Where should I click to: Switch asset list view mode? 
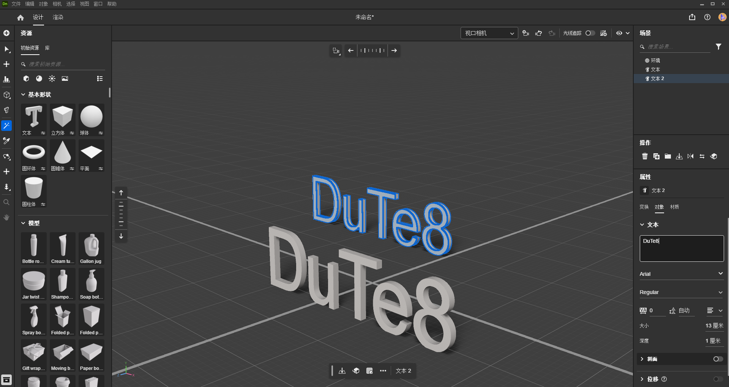[100, 79]
